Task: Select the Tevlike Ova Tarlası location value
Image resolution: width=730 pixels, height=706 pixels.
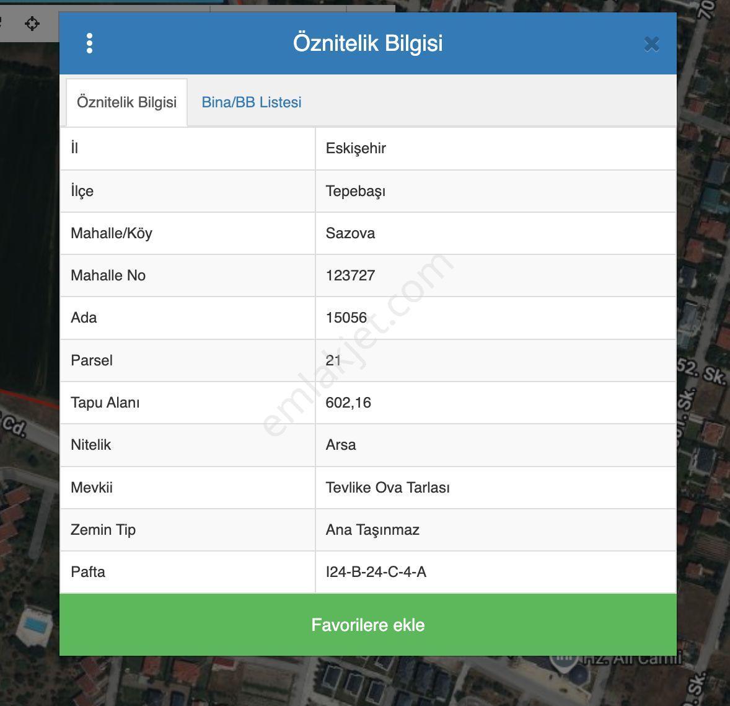Action: pos(388,488)
